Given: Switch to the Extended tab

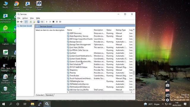Looking at the screenshot, I should (40, 95).
